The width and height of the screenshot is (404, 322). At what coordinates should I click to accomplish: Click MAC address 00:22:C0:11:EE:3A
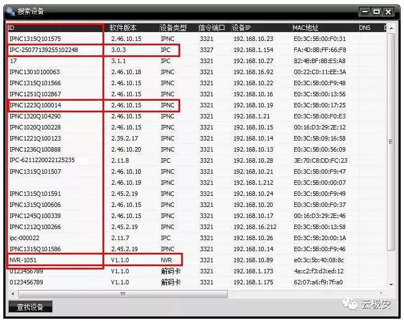pyautogui.click(x=320, y=72)
